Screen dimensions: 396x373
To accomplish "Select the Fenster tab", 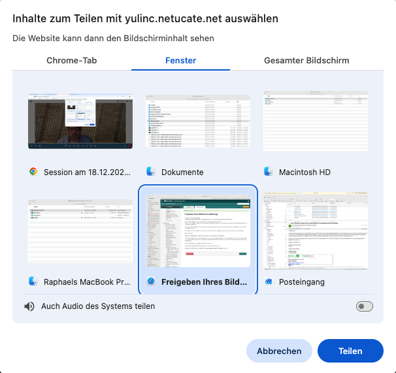I will pyautogui.click(x=180, y=60).
